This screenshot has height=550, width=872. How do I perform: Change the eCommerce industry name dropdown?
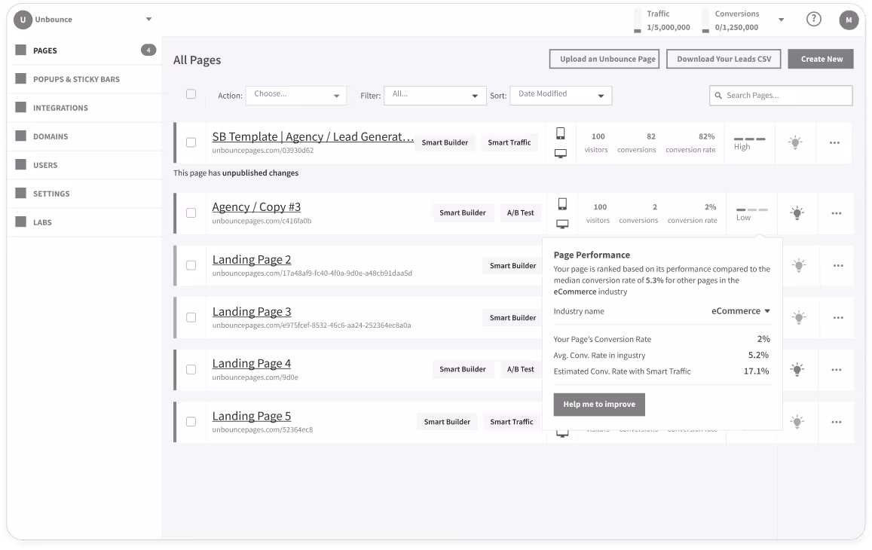pos(741,311)
